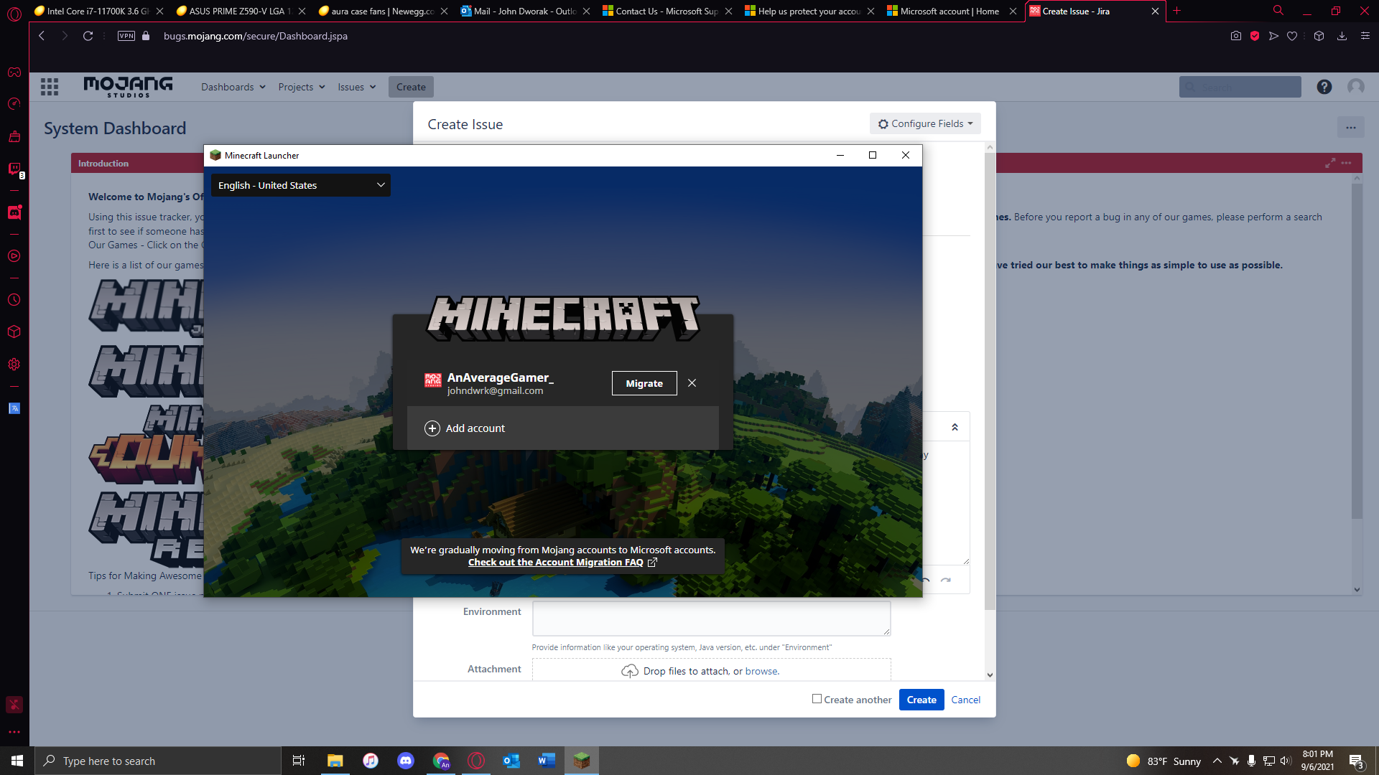Open the Dashboards menu
This screenshot has height=775, width=1379.
pyautogui.click(x=233, y=87)
